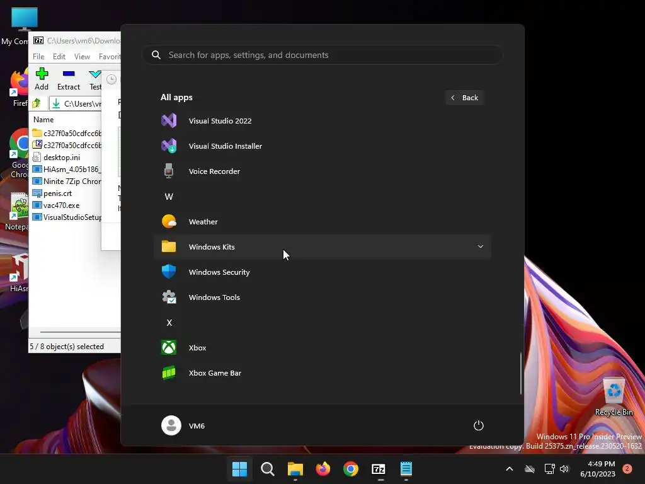This screenshot has width=645, height=484.
Task: Jump using the W letter header
Action: (x=169, y=197)
